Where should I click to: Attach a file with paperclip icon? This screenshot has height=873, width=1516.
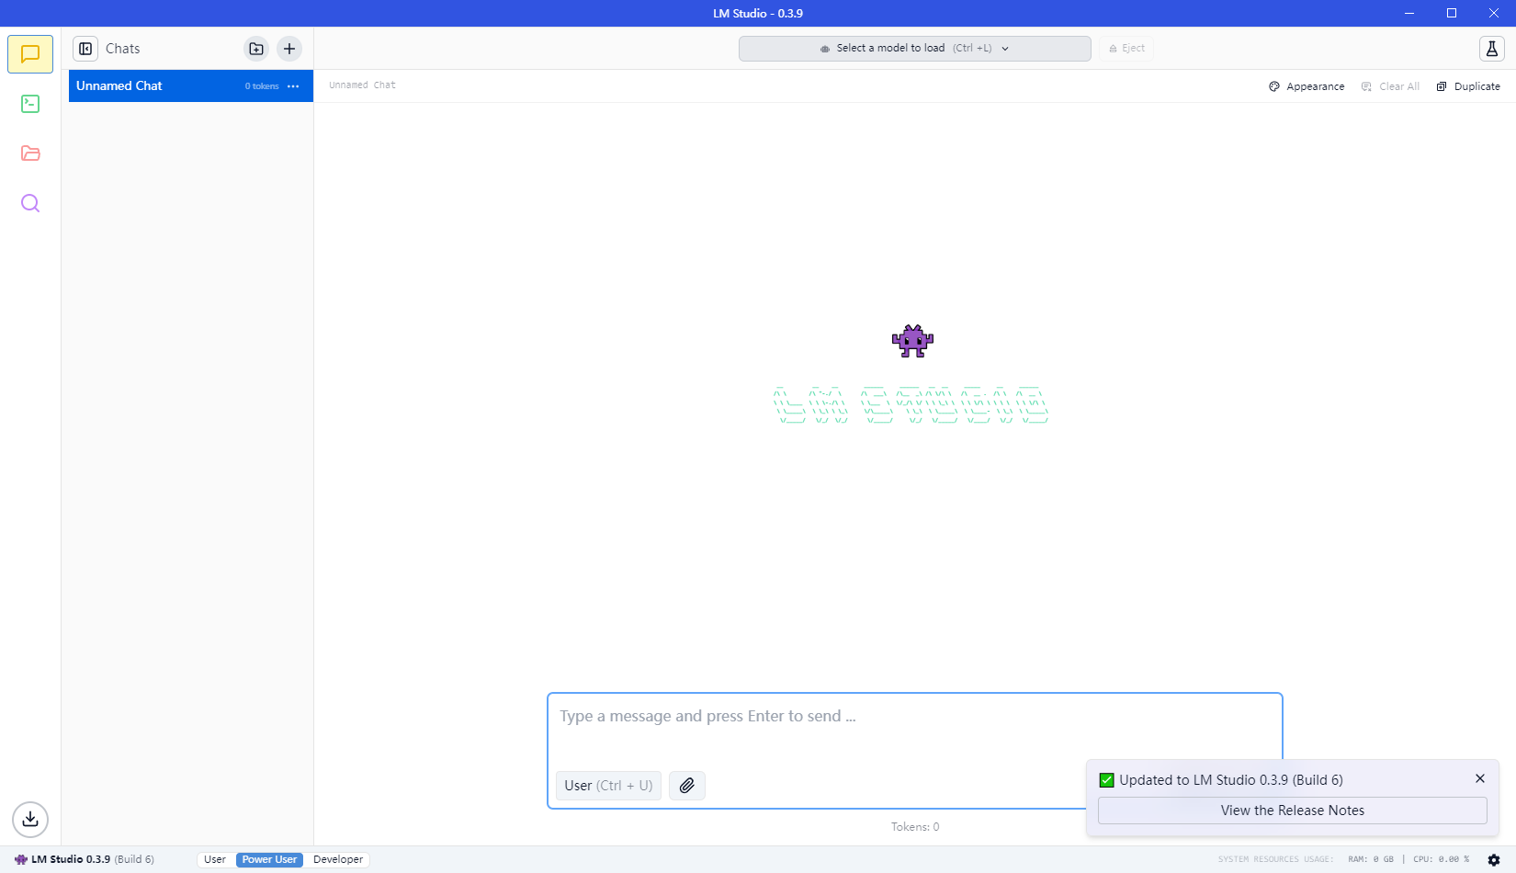(x=687, y=786)
